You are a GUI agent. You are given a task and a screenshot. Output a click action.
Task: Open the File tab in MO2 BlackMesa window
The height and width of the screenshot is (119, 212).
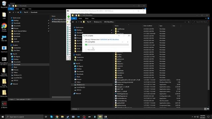(x=74, y=19)
